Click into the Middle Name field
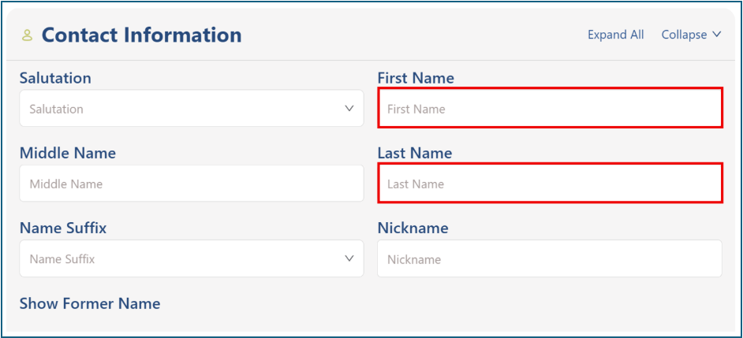This screenshot has height=338, width=743. tap(192, 184)
